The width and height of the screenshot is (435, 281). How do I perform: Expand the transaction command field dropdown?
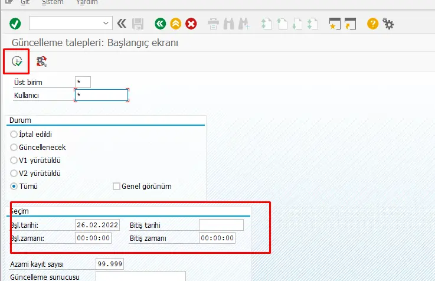tap(107, 24)
